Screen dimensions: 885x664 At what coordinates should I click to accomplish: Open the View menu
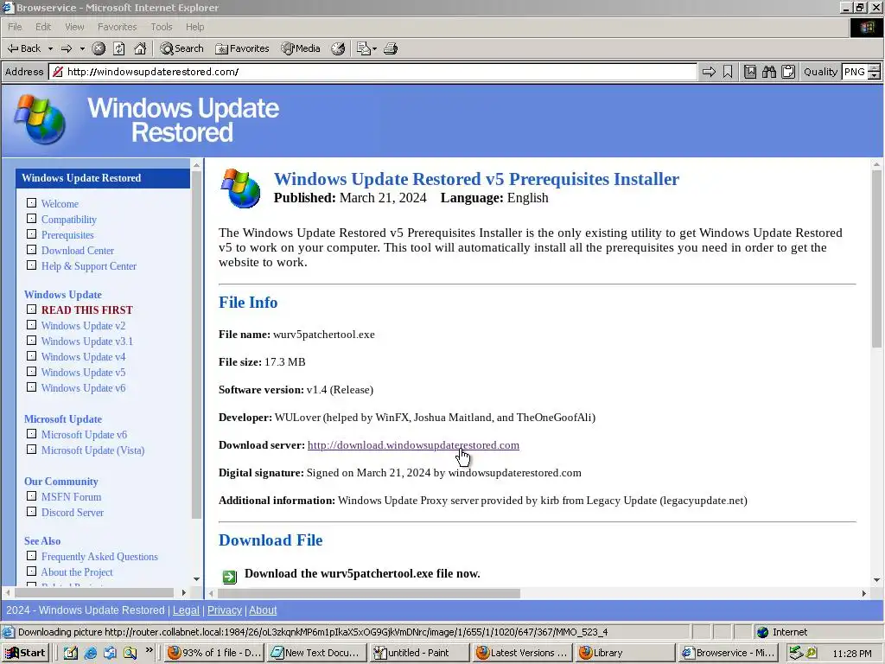[x=74, y=27]
